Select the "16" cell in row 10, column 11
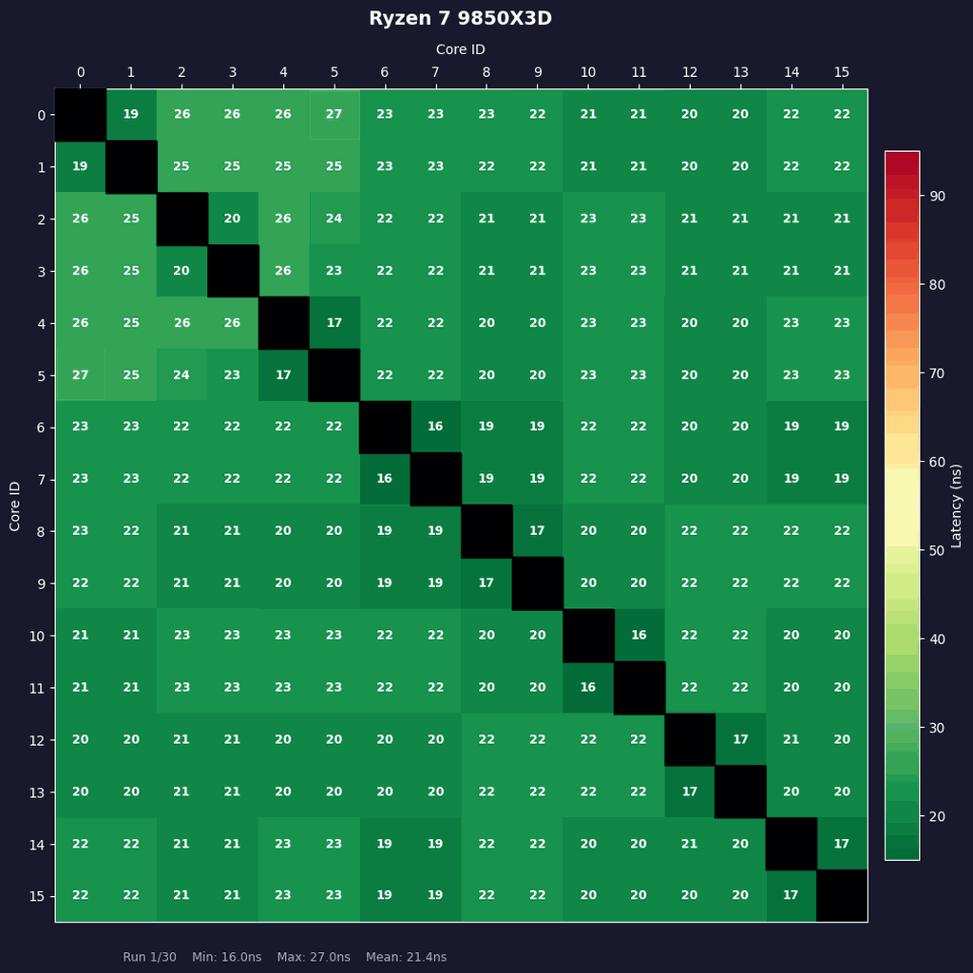The height and width of the screenshot is (973, 973). pyautogui.click(x=639, y=636)
